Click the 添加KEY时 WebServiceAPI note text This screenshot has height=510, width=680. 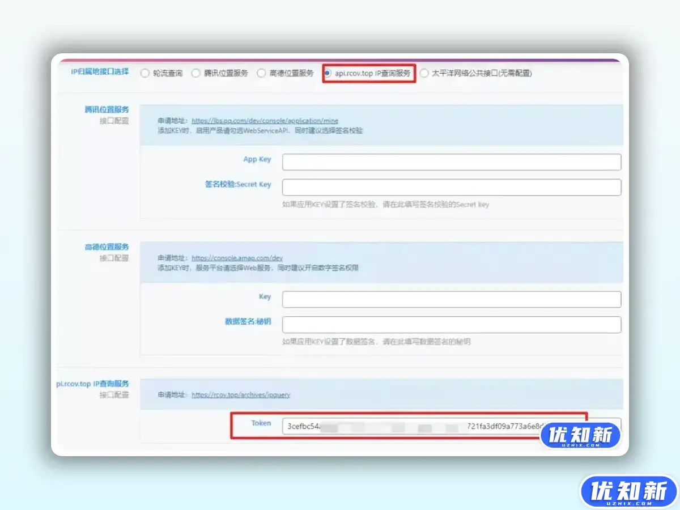[x=260, y=130]
